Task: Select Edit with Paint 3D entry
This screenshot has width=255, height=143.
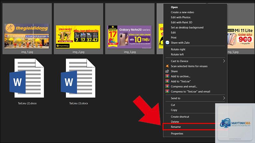Action: coord(181,22)
